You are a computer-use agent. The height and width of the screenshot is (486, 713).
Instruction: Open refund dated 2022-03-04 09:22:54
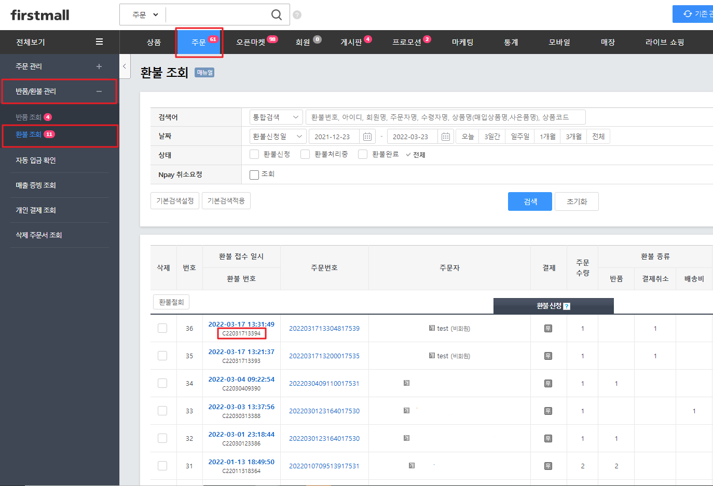(241, 380)
